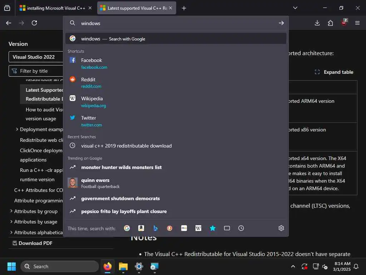Image resolution: width=366 pixels, height=275 pixels.
Task: Open 'Attribute programming' sidebar item
Action: pos(39,201)
